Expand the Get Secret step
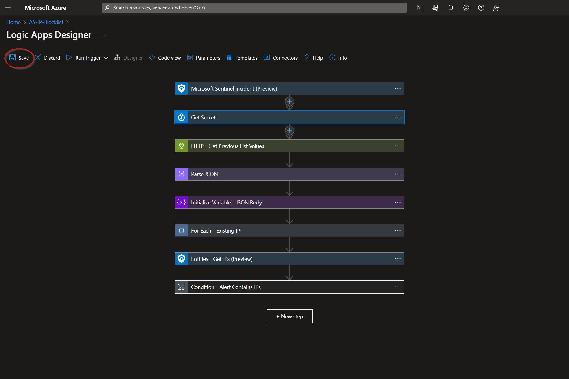The height and width of the screenshot is (379, 569). point(289,117)
